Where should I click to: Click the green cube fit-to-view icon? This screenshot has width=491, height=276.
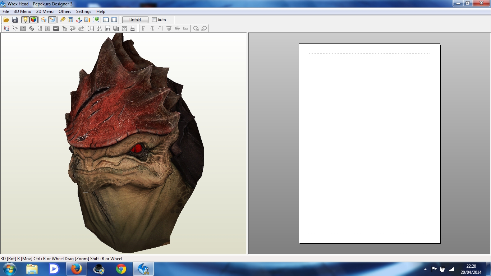tap(96, 20)
